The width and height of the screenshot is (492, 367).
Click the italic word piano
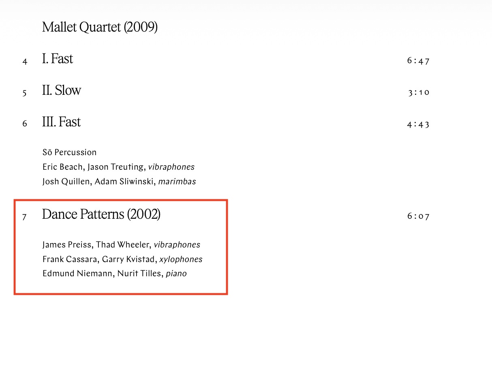[176, 274]
